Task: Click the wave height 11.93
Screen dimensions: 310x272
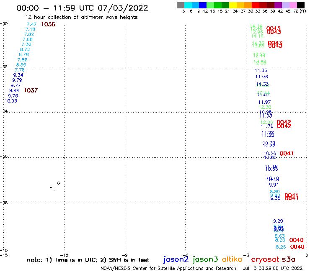Action: (266, 116)
